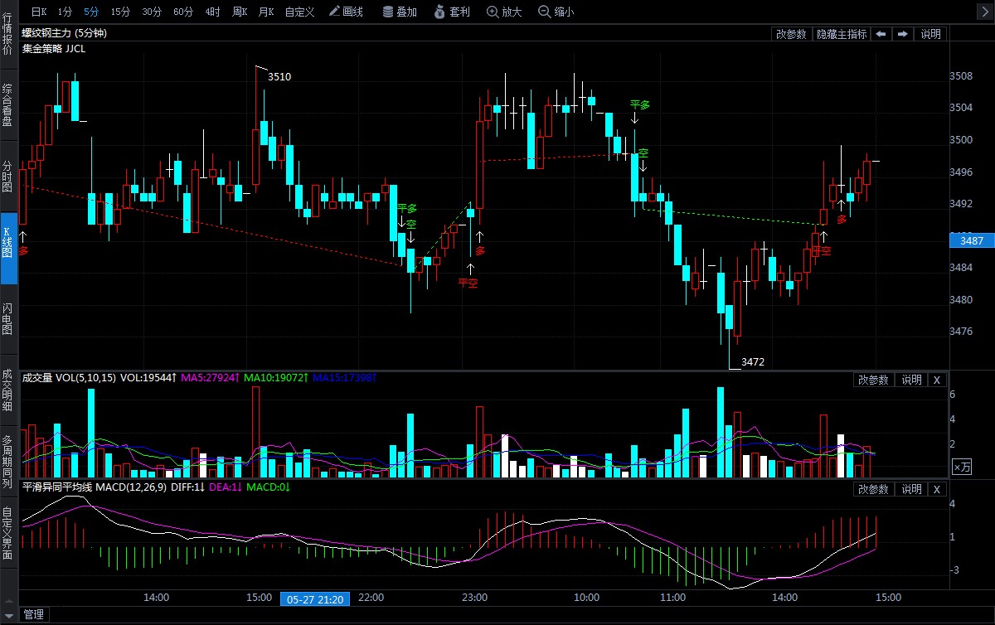The image size is (995, 625).
Task: Open 分时图 sidebar tab
Action: (x=7, y=177)
